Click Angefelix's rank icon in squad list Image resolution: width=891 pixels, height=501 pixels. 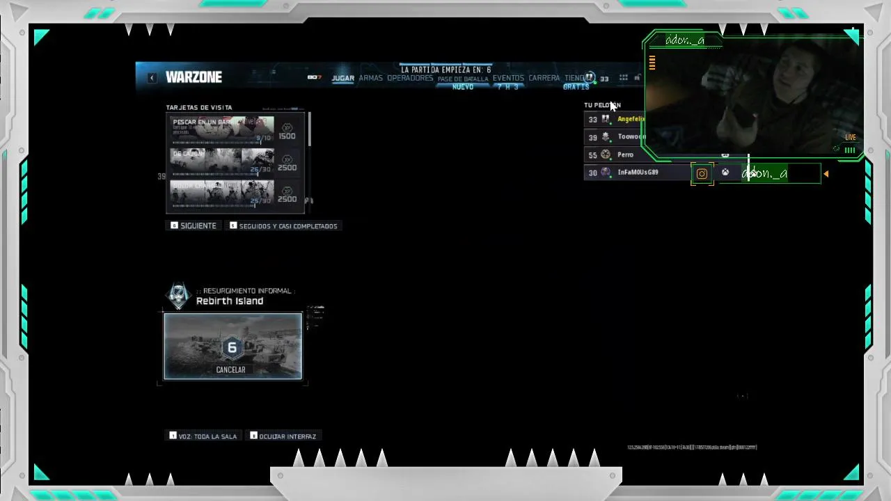point(606,119)
